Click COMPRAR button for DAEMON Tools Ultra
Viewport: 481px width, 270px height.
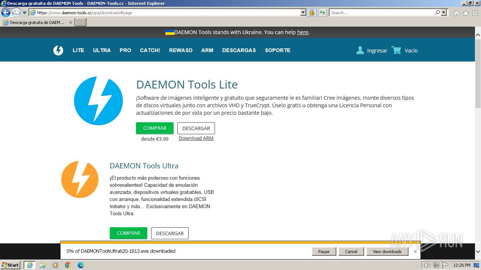129,233
